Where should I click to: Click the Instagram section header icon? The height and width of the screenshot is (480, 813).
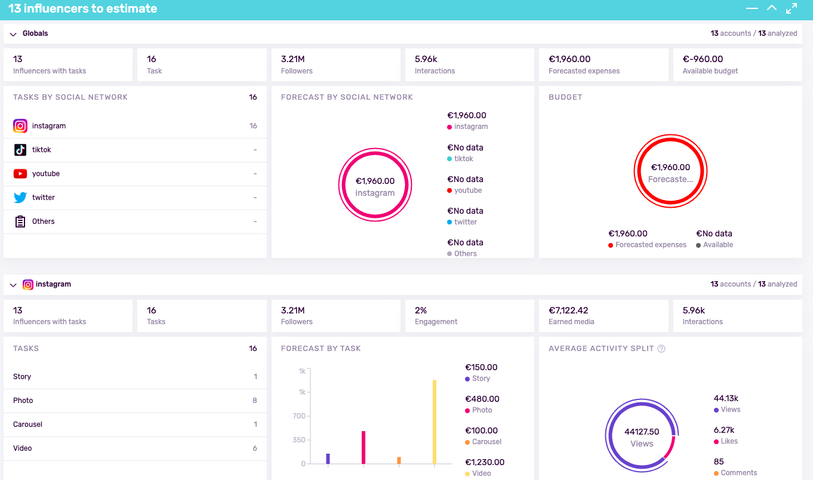coord(27,285)
